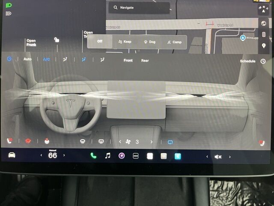Tap W Belt Line Rd label on map
Image resolution: width=274 pixels, height=206 pixels.
click(x=225, y=25)
